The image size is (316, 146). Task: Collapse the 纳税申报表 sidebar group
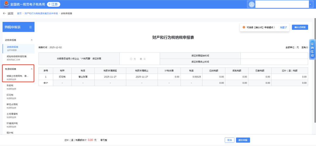pyautogui.click(x=32, y=40)
